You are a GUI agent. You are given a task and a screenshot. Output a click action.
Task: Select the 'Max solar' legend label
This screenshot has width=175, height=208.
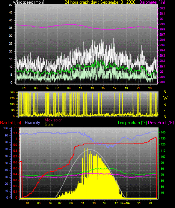53,120
